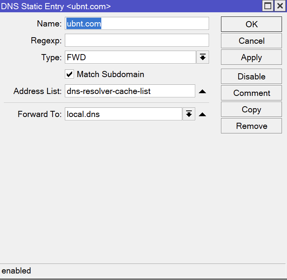Copy this DNS static entry

click(251, 109)
